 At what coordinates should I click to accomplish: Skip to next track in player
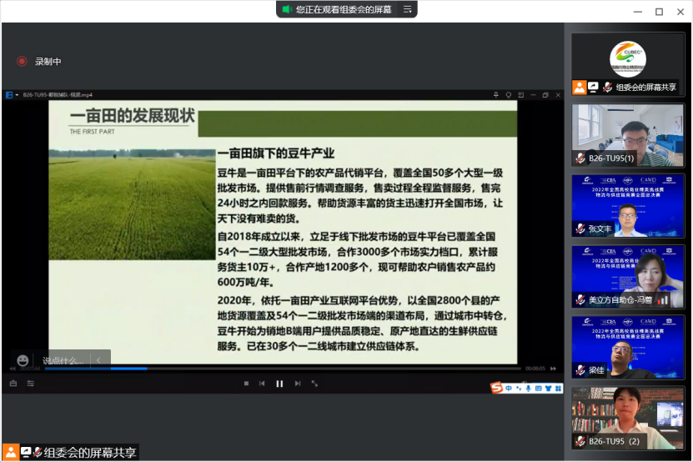tap(297, 384)
